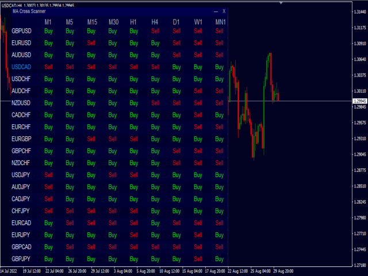Click EURUSD M15 Sell signal
This screenshot has height=276, width=368.
[91, 43]
